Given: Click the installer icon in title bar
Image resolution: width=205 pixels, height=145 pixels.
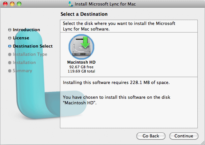Looking at the screenshot, I should [71, 4].
